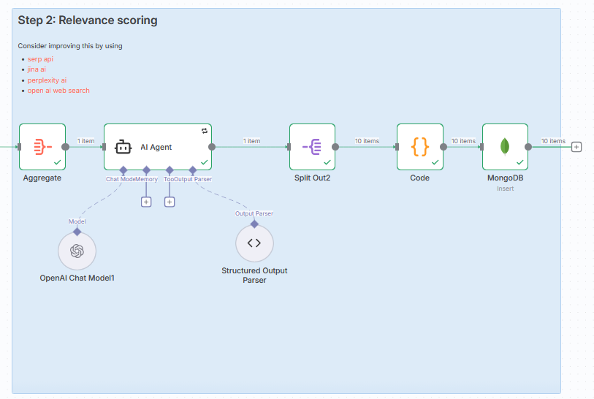Click the retry icon on AI Agent
The width and height of the screenshot is (594, 399).
pyautogui.click(x=205, y=130)
